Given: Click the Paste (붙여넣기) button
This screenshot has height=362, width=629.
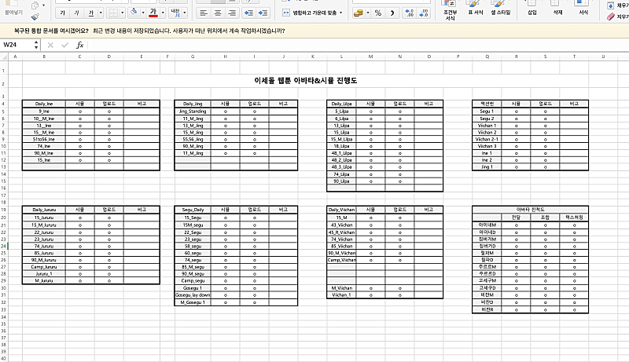Looking at the screenshot, I should click(x=13, y=8).
